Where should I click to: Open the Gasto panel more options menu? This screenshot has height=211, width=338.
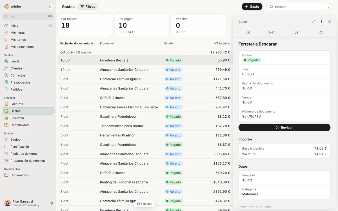pyautogui.click(x=321, y=22)
